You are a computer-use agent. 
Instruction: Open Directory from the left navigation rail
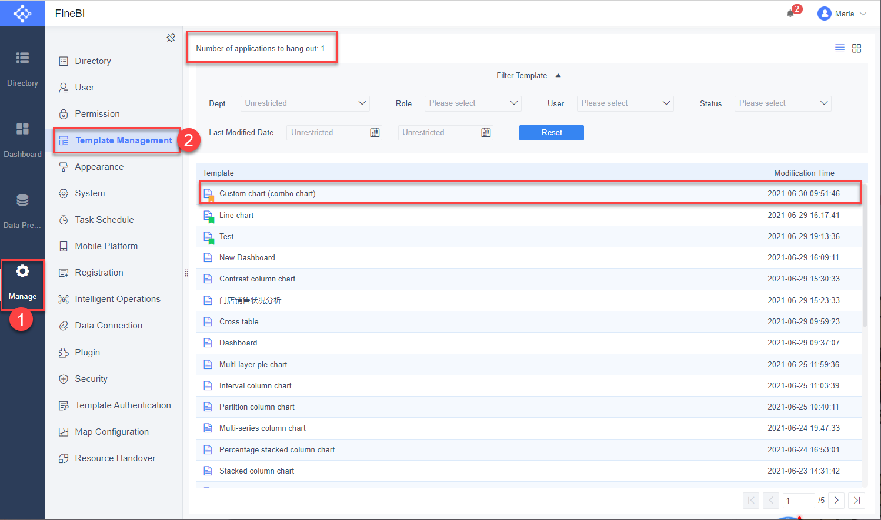pyautogui.click(x=22, y=66)
